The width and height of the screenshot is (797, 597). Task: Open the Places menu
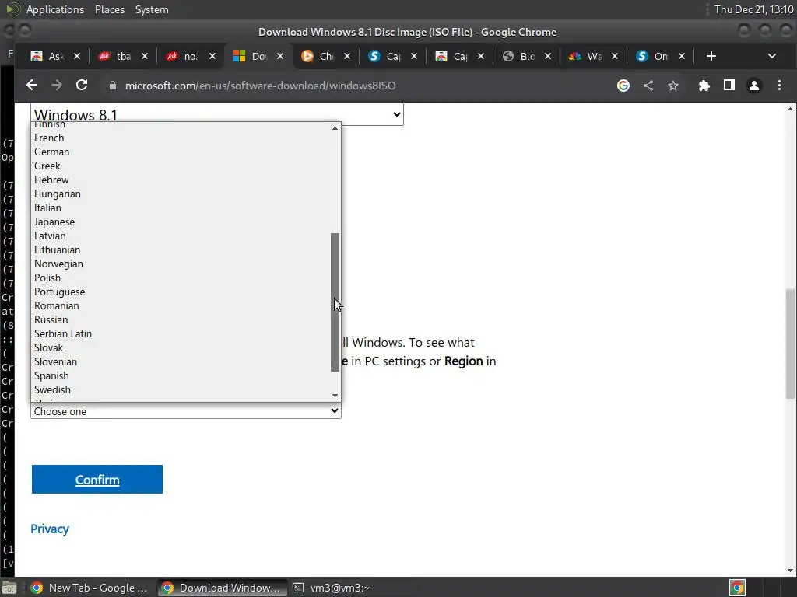(110, 9)
